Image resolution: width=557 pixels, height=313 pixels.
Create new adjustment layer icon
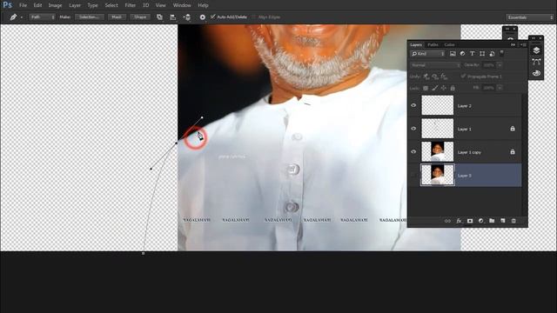[x=480, y=221]
